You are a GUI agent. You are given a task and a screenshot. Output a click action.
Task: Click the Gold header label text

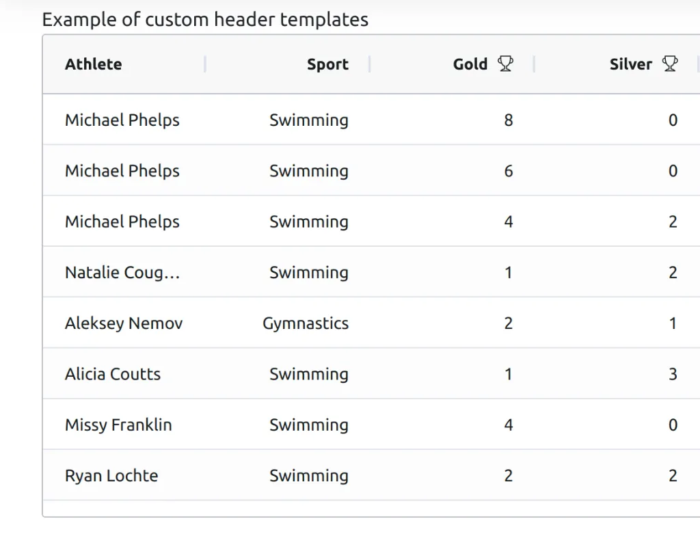coord(470,64)
